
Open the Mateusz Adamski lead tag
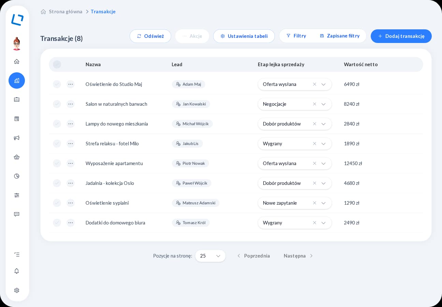pos(196,203)
